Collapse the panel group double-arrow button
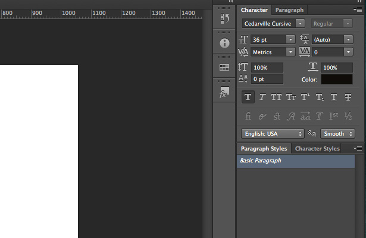The image size is (366, 238). (359, 1)
